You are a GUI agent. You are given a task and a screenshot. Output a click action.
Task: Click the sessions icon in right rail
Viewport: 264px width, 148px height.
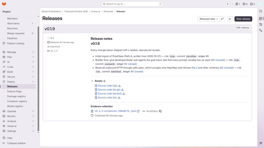point(261,30)
